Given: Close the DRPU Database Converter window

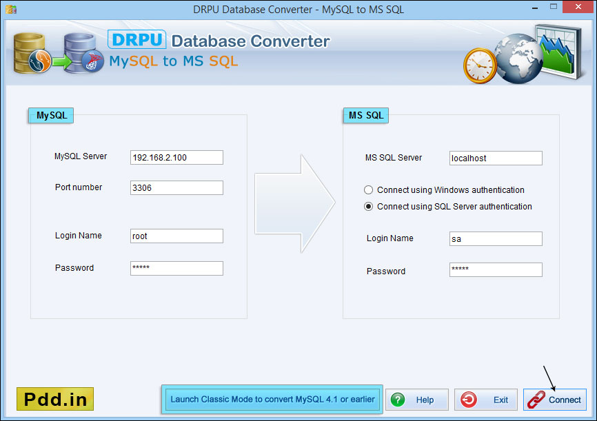Looking at the screenshot, I should (578, 7).
